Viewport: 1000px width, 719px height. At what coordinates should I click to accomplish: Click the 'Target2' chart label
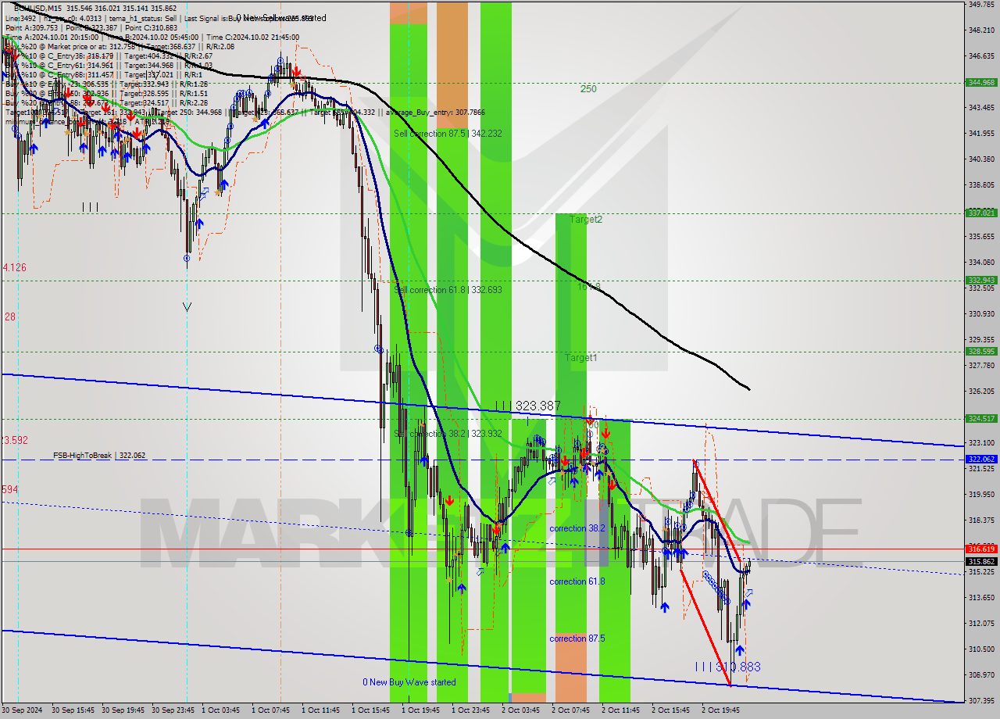pyautogui.click(x=586, y=220)
